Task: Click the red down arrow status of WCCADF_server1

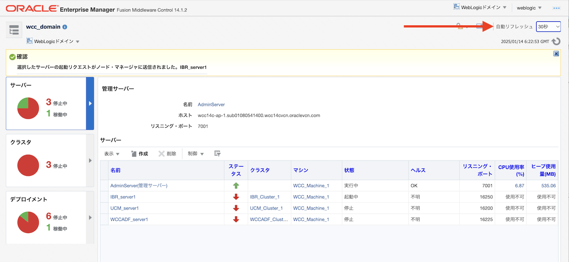Action: point(236,219)
